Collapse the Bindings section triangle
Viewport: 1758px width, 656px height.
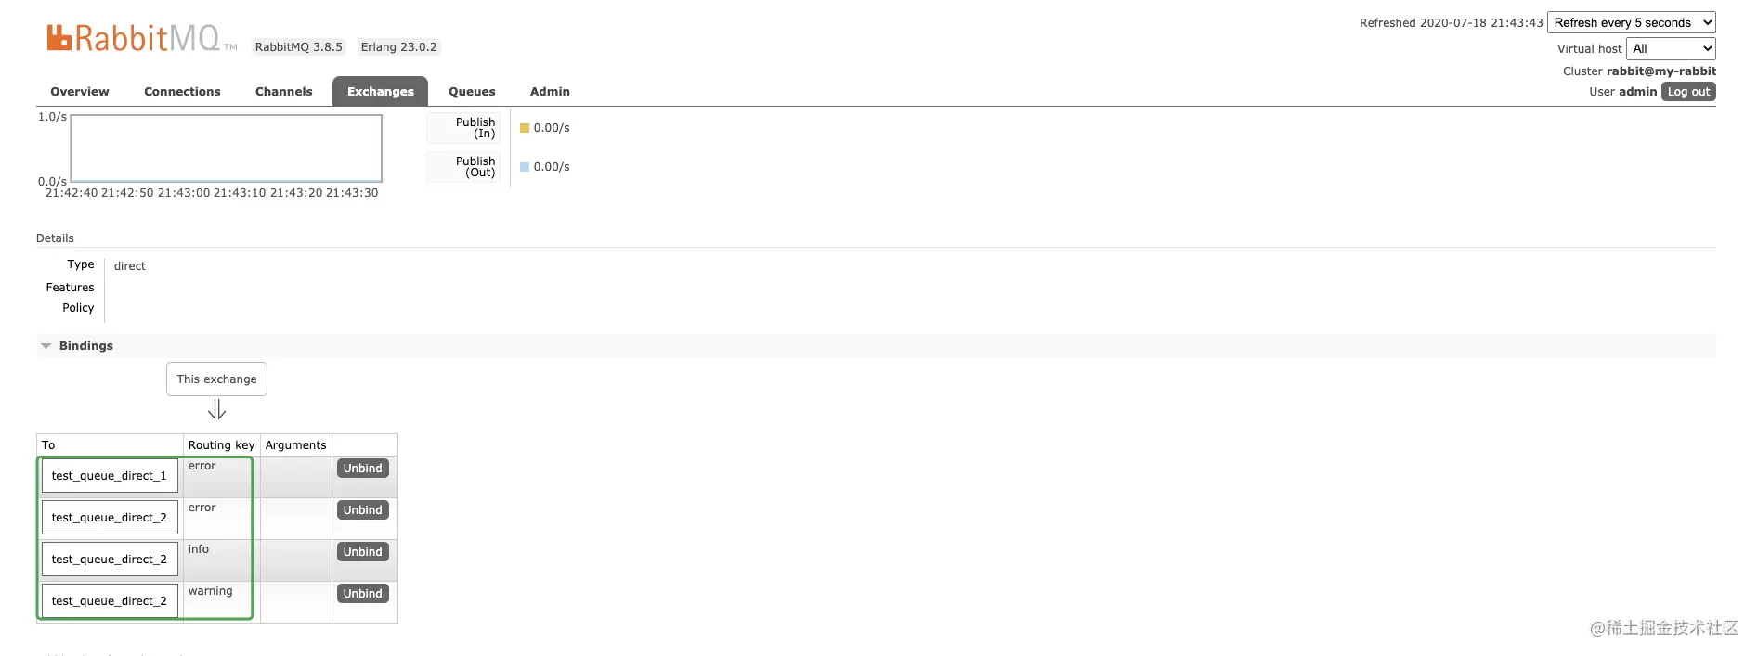tap(46, 346)
